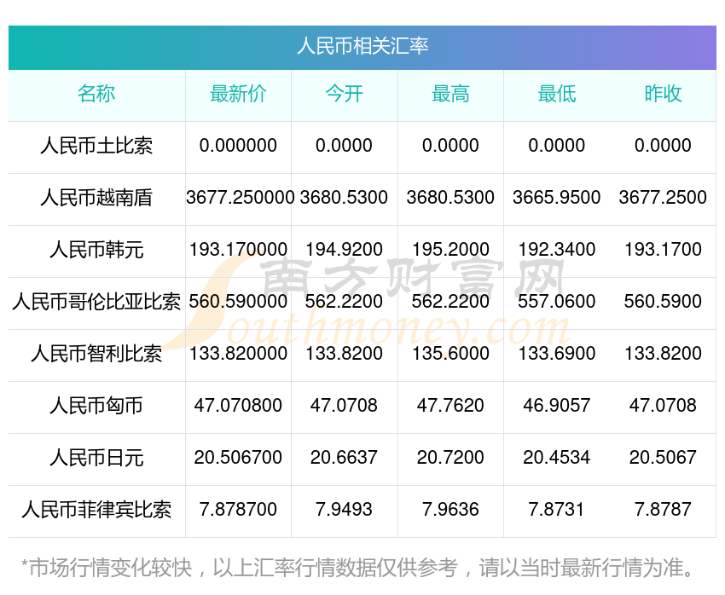Select lowest value 192.3400 for 韩元
The width and height of the screenshot is (725, 595).
coord(557,250)
